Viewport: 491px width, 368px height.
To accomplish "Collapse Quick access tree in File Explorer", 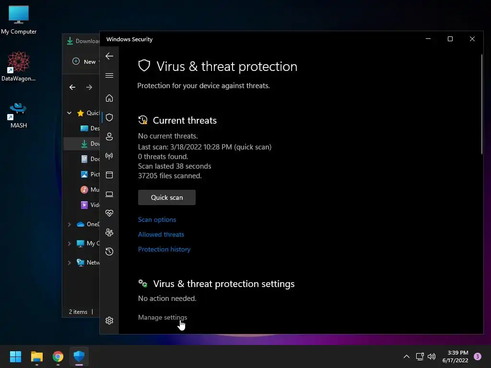I will [x=69, y=113].
